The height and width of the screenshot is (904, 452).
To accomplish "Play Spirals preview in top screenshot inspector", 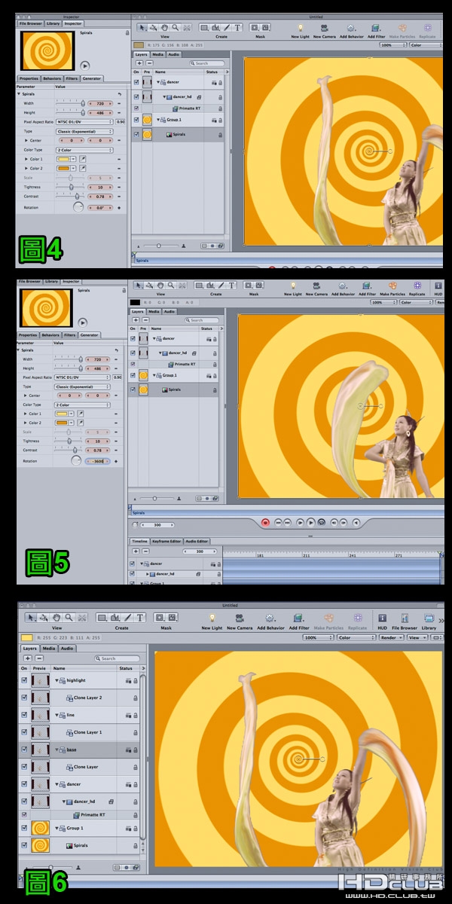I will tap(84, 66).
